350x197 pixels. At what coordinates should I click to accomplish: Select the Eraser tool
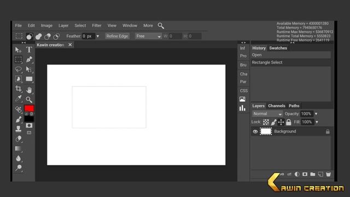coord(18,138)
